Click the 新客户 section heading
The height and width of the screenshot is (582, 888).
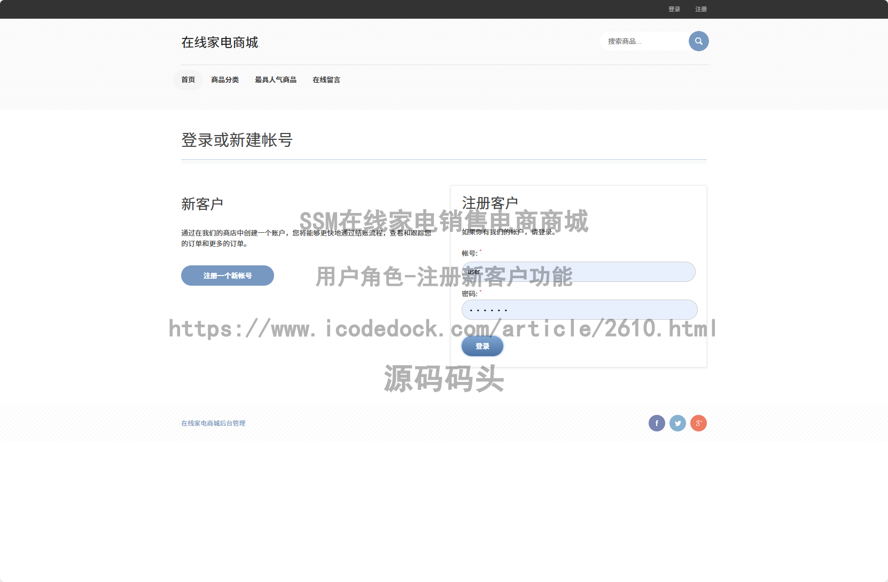(x=202, y=204)
